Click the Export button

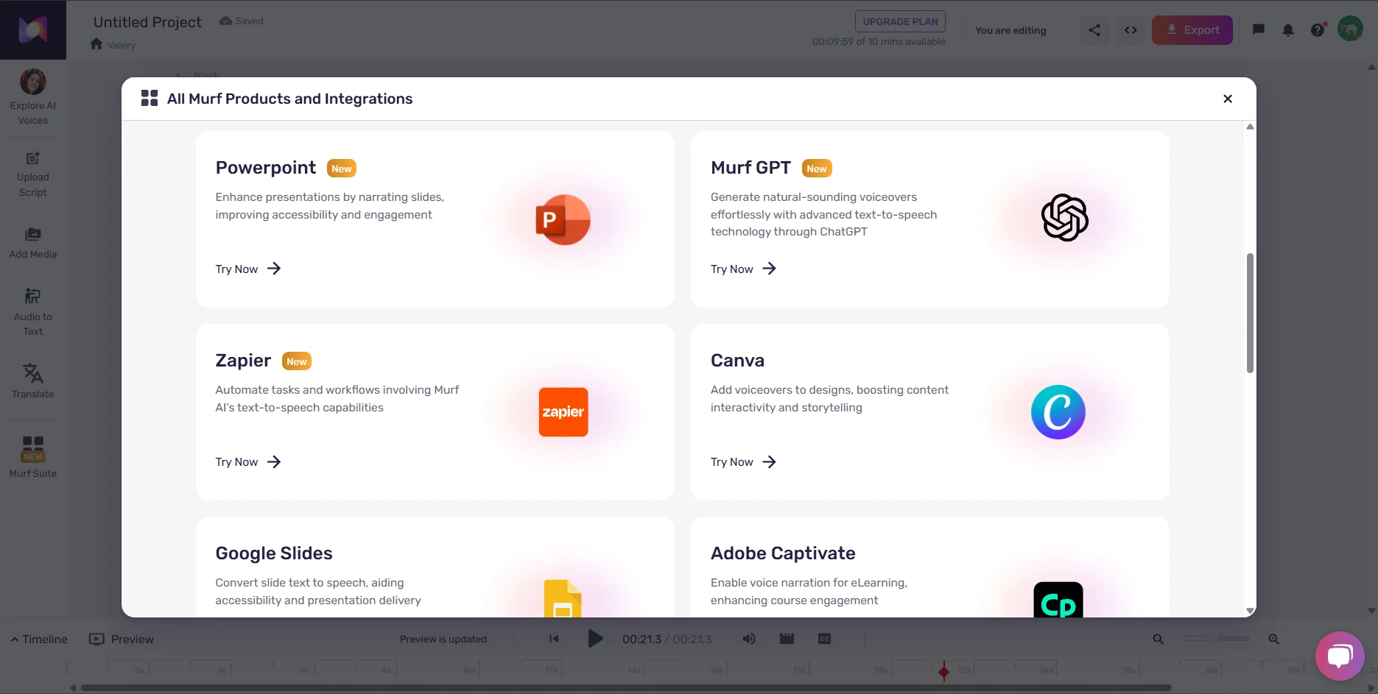click(x=1192, y=30)
